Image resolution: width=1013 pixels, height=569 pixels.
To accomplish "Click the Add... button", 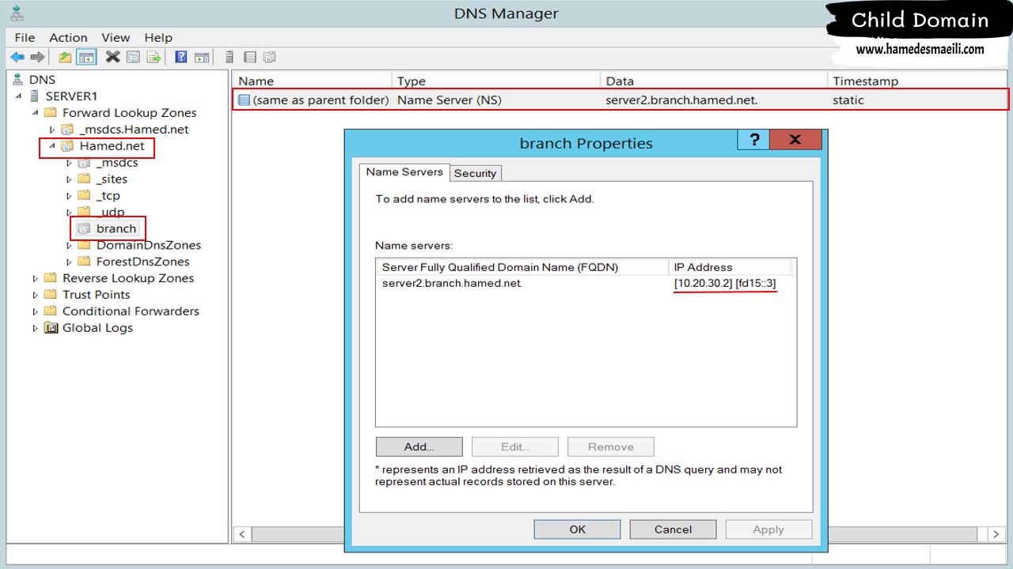I will tap(419, 447).
